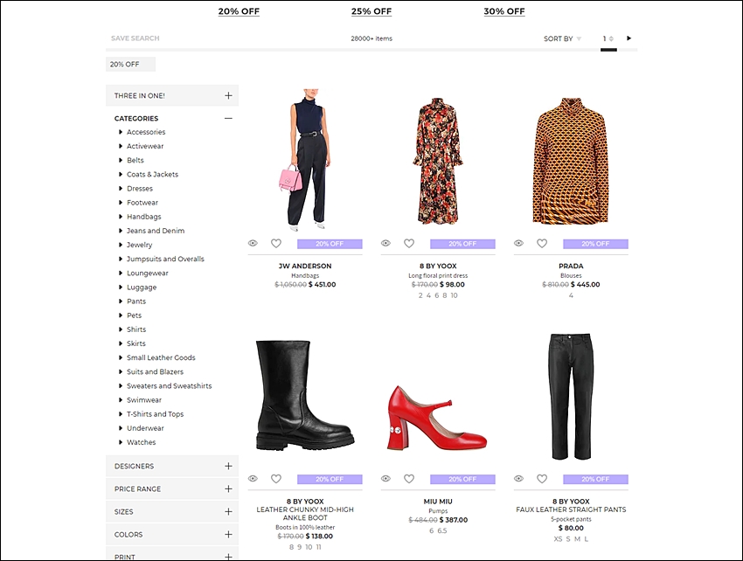Collapse the Categories filter section
The image size is (743, 561).
pos(228,118)
